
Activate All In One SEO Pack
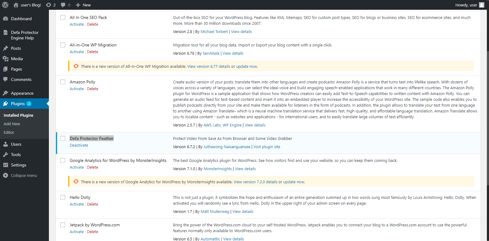pyautogui.click(x=77, y=24)
